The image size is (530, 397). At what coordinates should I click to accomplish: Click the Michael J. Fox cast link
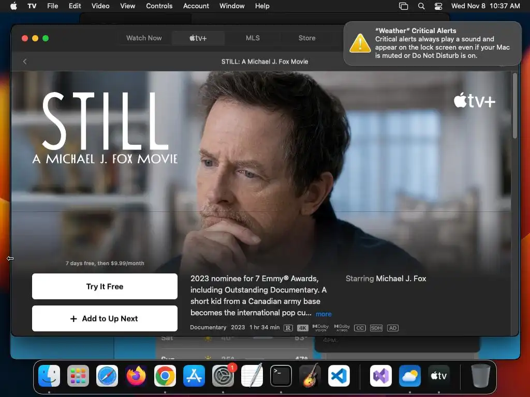(401, 279)
